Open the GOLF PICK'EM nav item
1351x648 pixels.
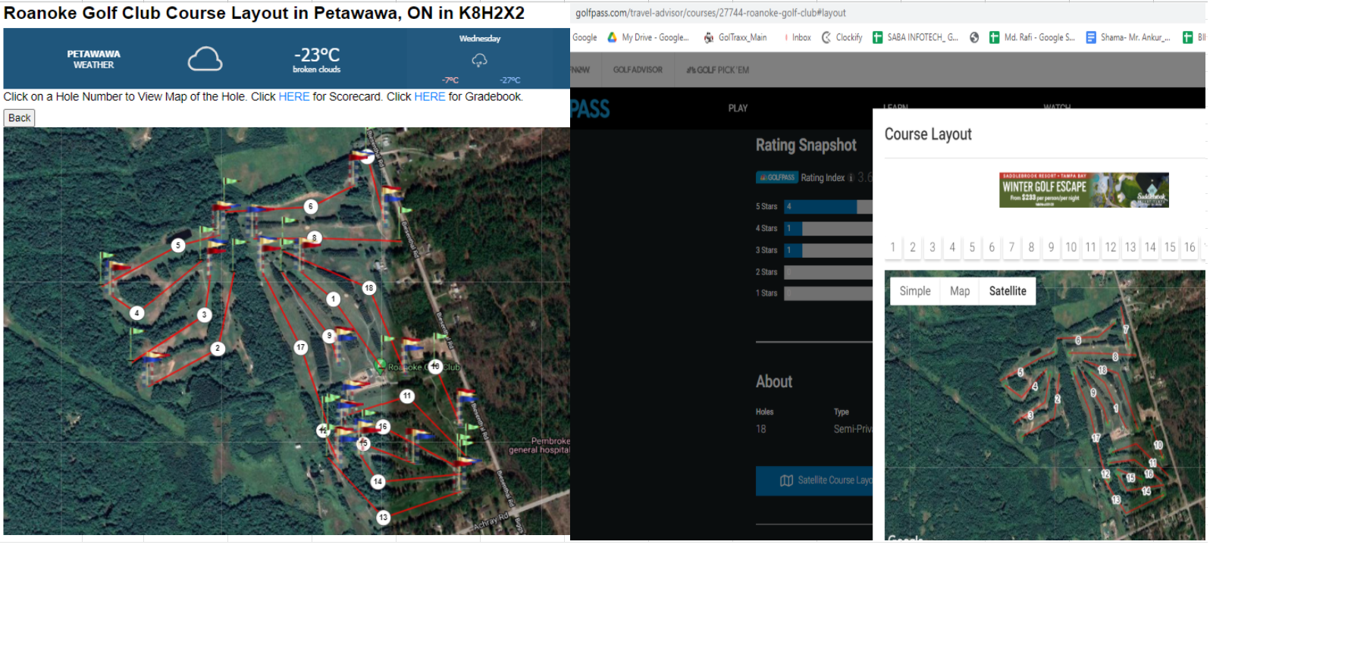[718, 70]
